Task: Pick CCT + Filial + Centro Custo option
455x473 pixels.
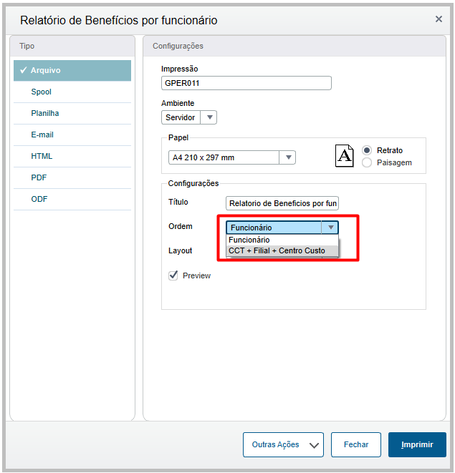Action: (x=277, y=250)
